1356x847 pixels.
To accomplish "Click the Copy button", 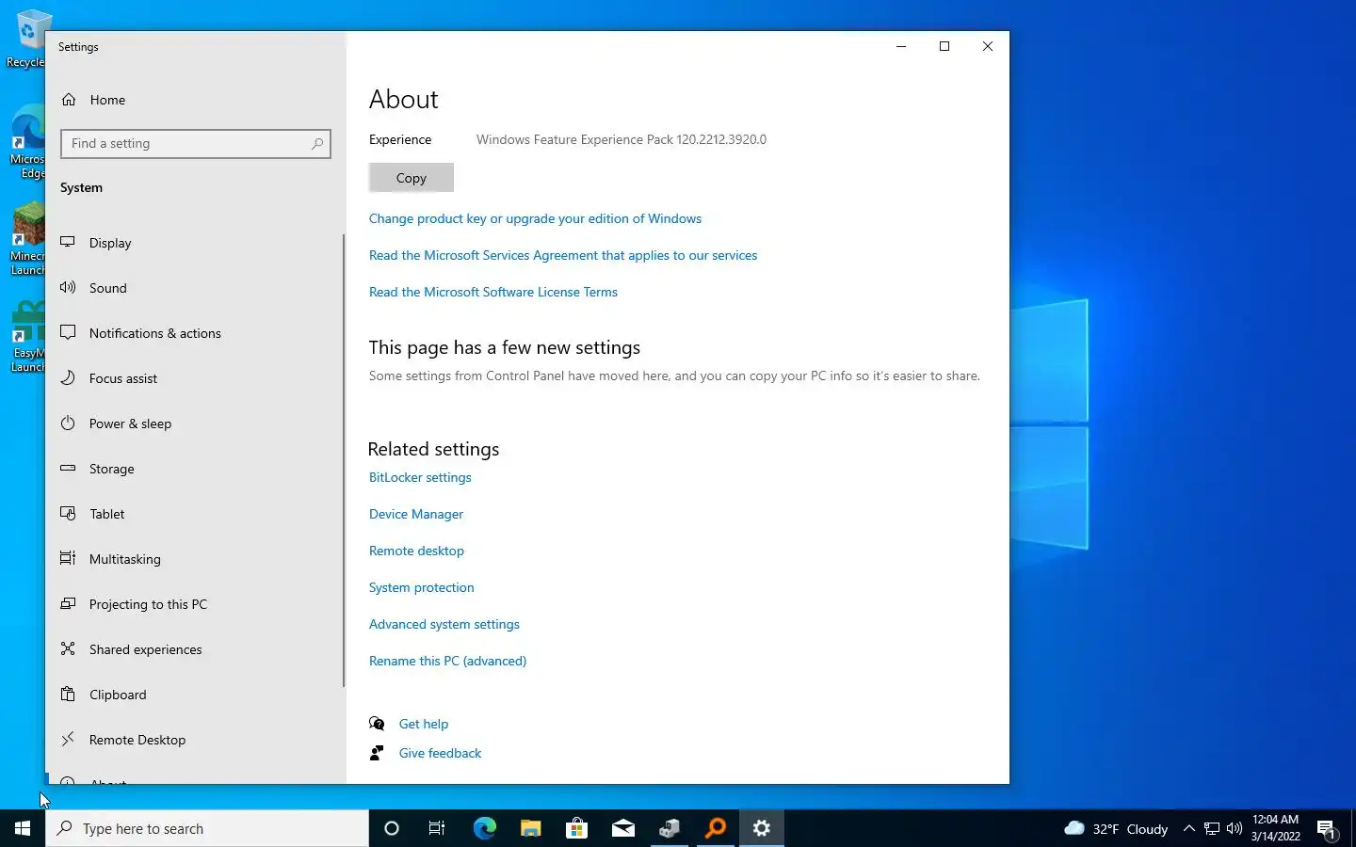I will pos(412,178).
